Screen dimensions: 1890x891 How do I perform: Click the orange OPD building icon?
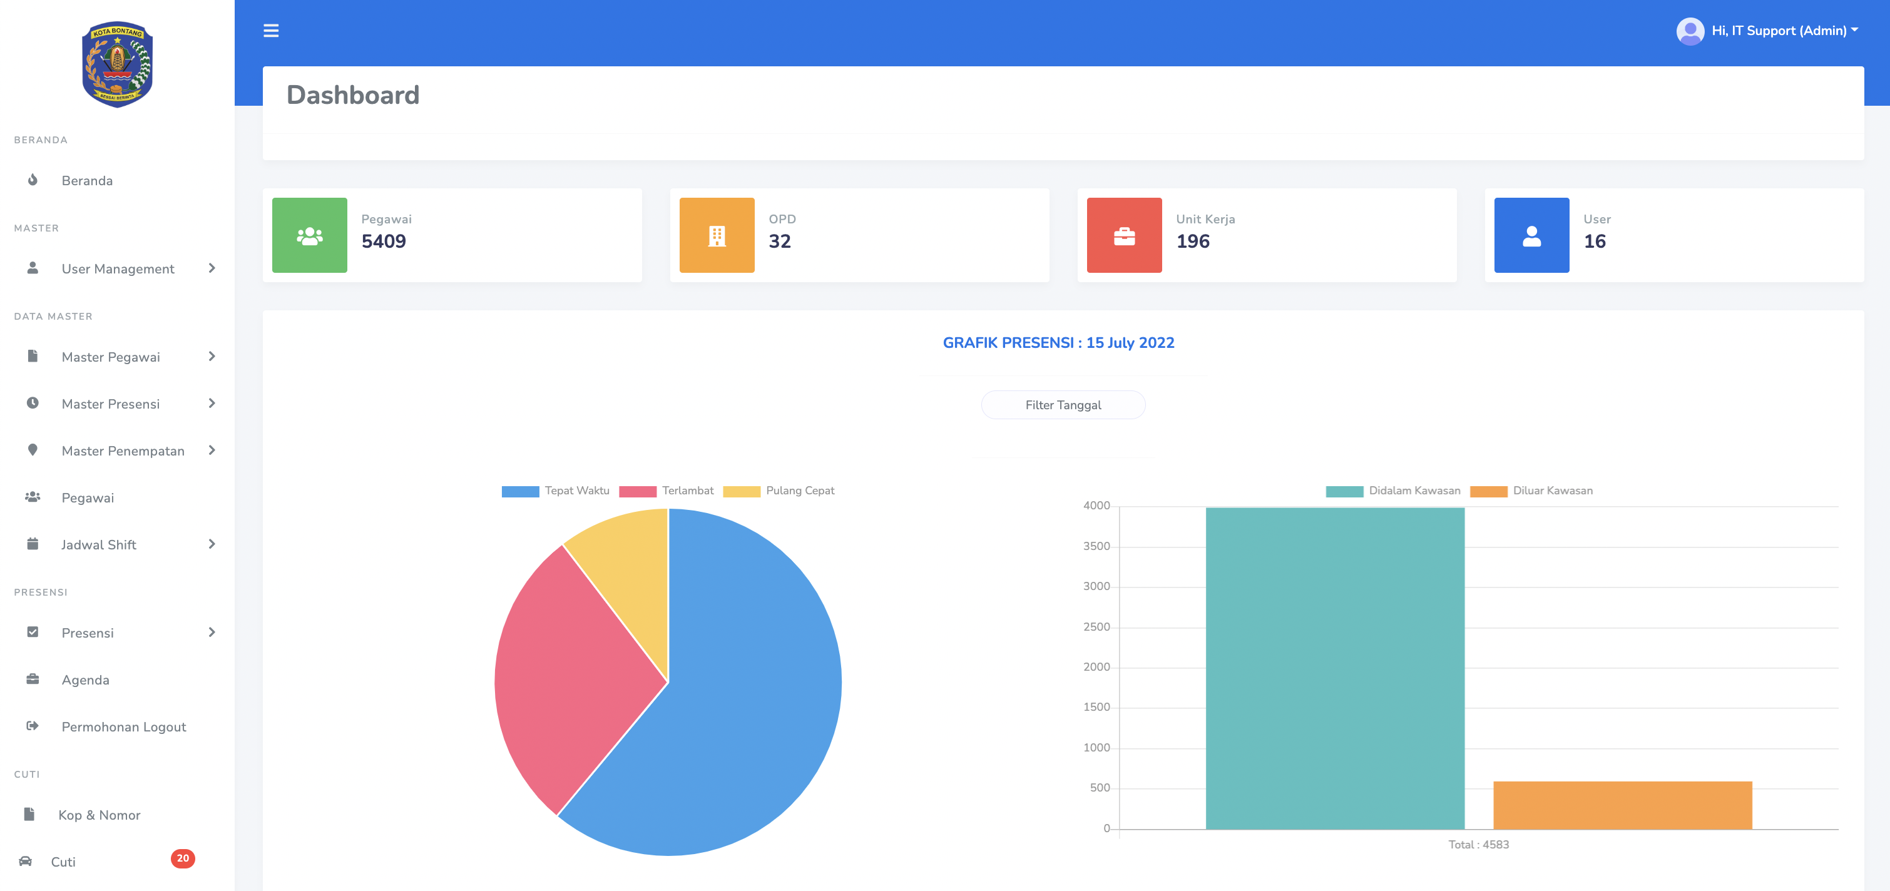coord(716,235)
